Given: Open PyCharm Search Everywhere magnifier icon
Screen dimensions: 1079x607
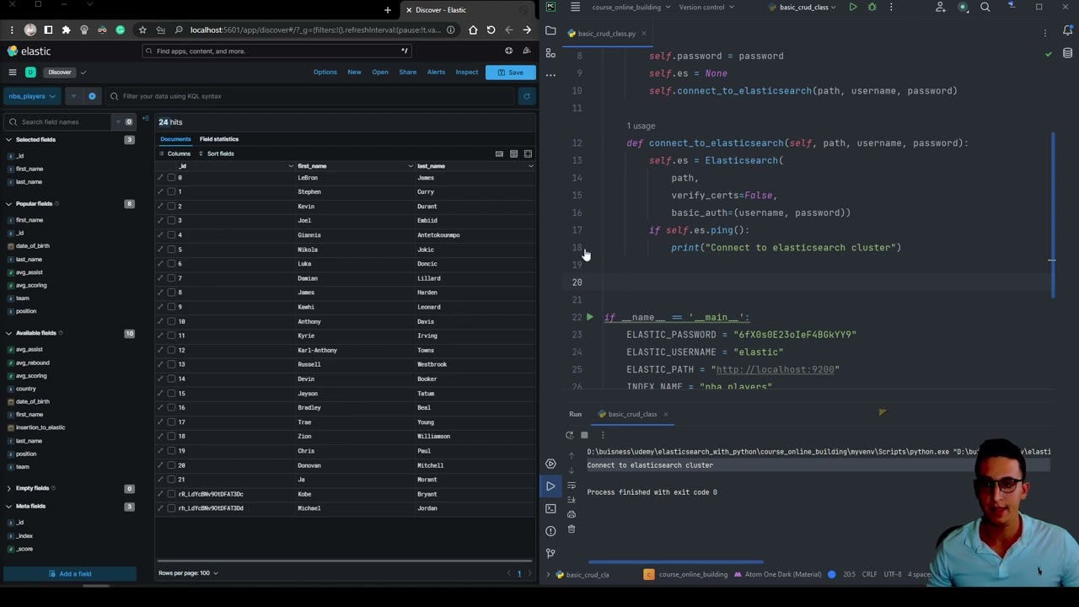Looking at the screenshot, I should coord(985,8).
